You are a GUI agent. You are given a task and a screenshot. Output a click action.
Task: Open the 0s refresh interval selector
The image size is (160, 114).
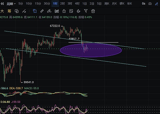143,4
